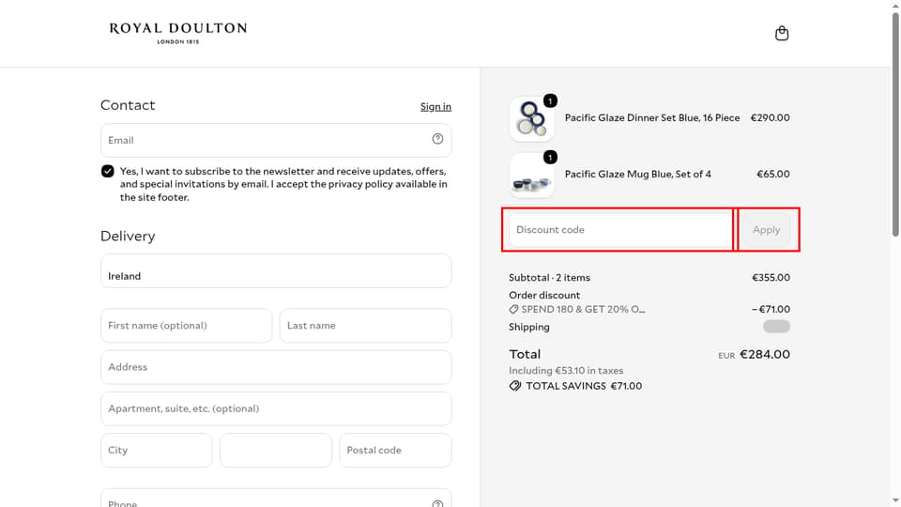Click the Phone field
Viewport: 901px width, 507px height.
276,499
